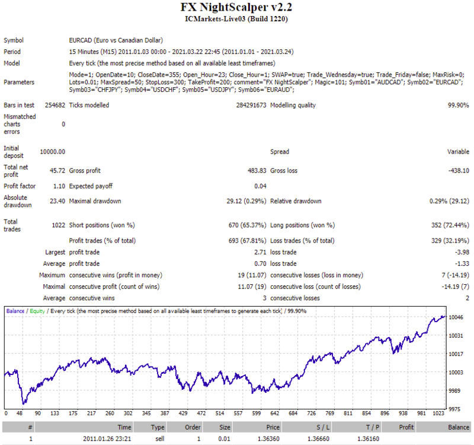Select the 0.29% (29.12) relative drawdown value
Viewport: 474px width, 445px height.
tap(449, 201)
